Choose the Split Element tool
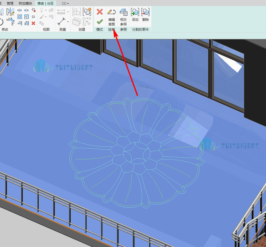 pos(19,10)
